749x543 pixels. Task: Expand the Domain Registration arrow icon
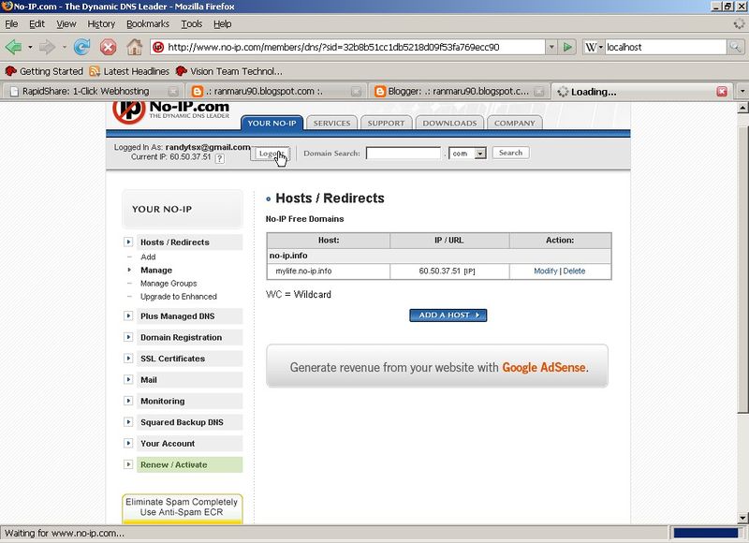128,337
